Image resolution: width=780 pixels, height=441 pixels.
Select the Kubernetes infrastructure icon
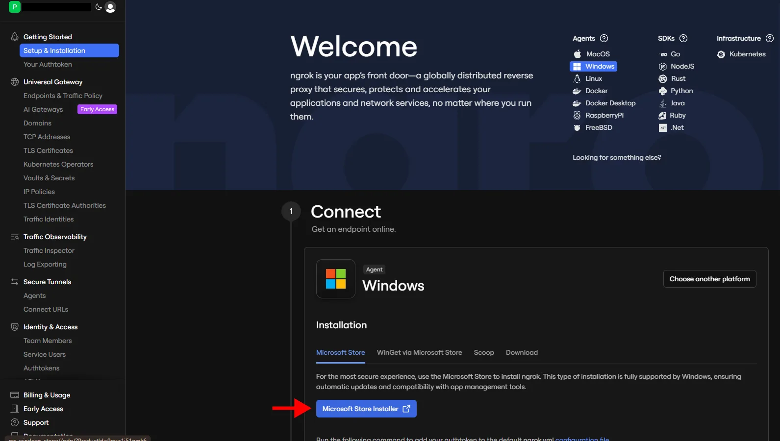click(721, 54)
